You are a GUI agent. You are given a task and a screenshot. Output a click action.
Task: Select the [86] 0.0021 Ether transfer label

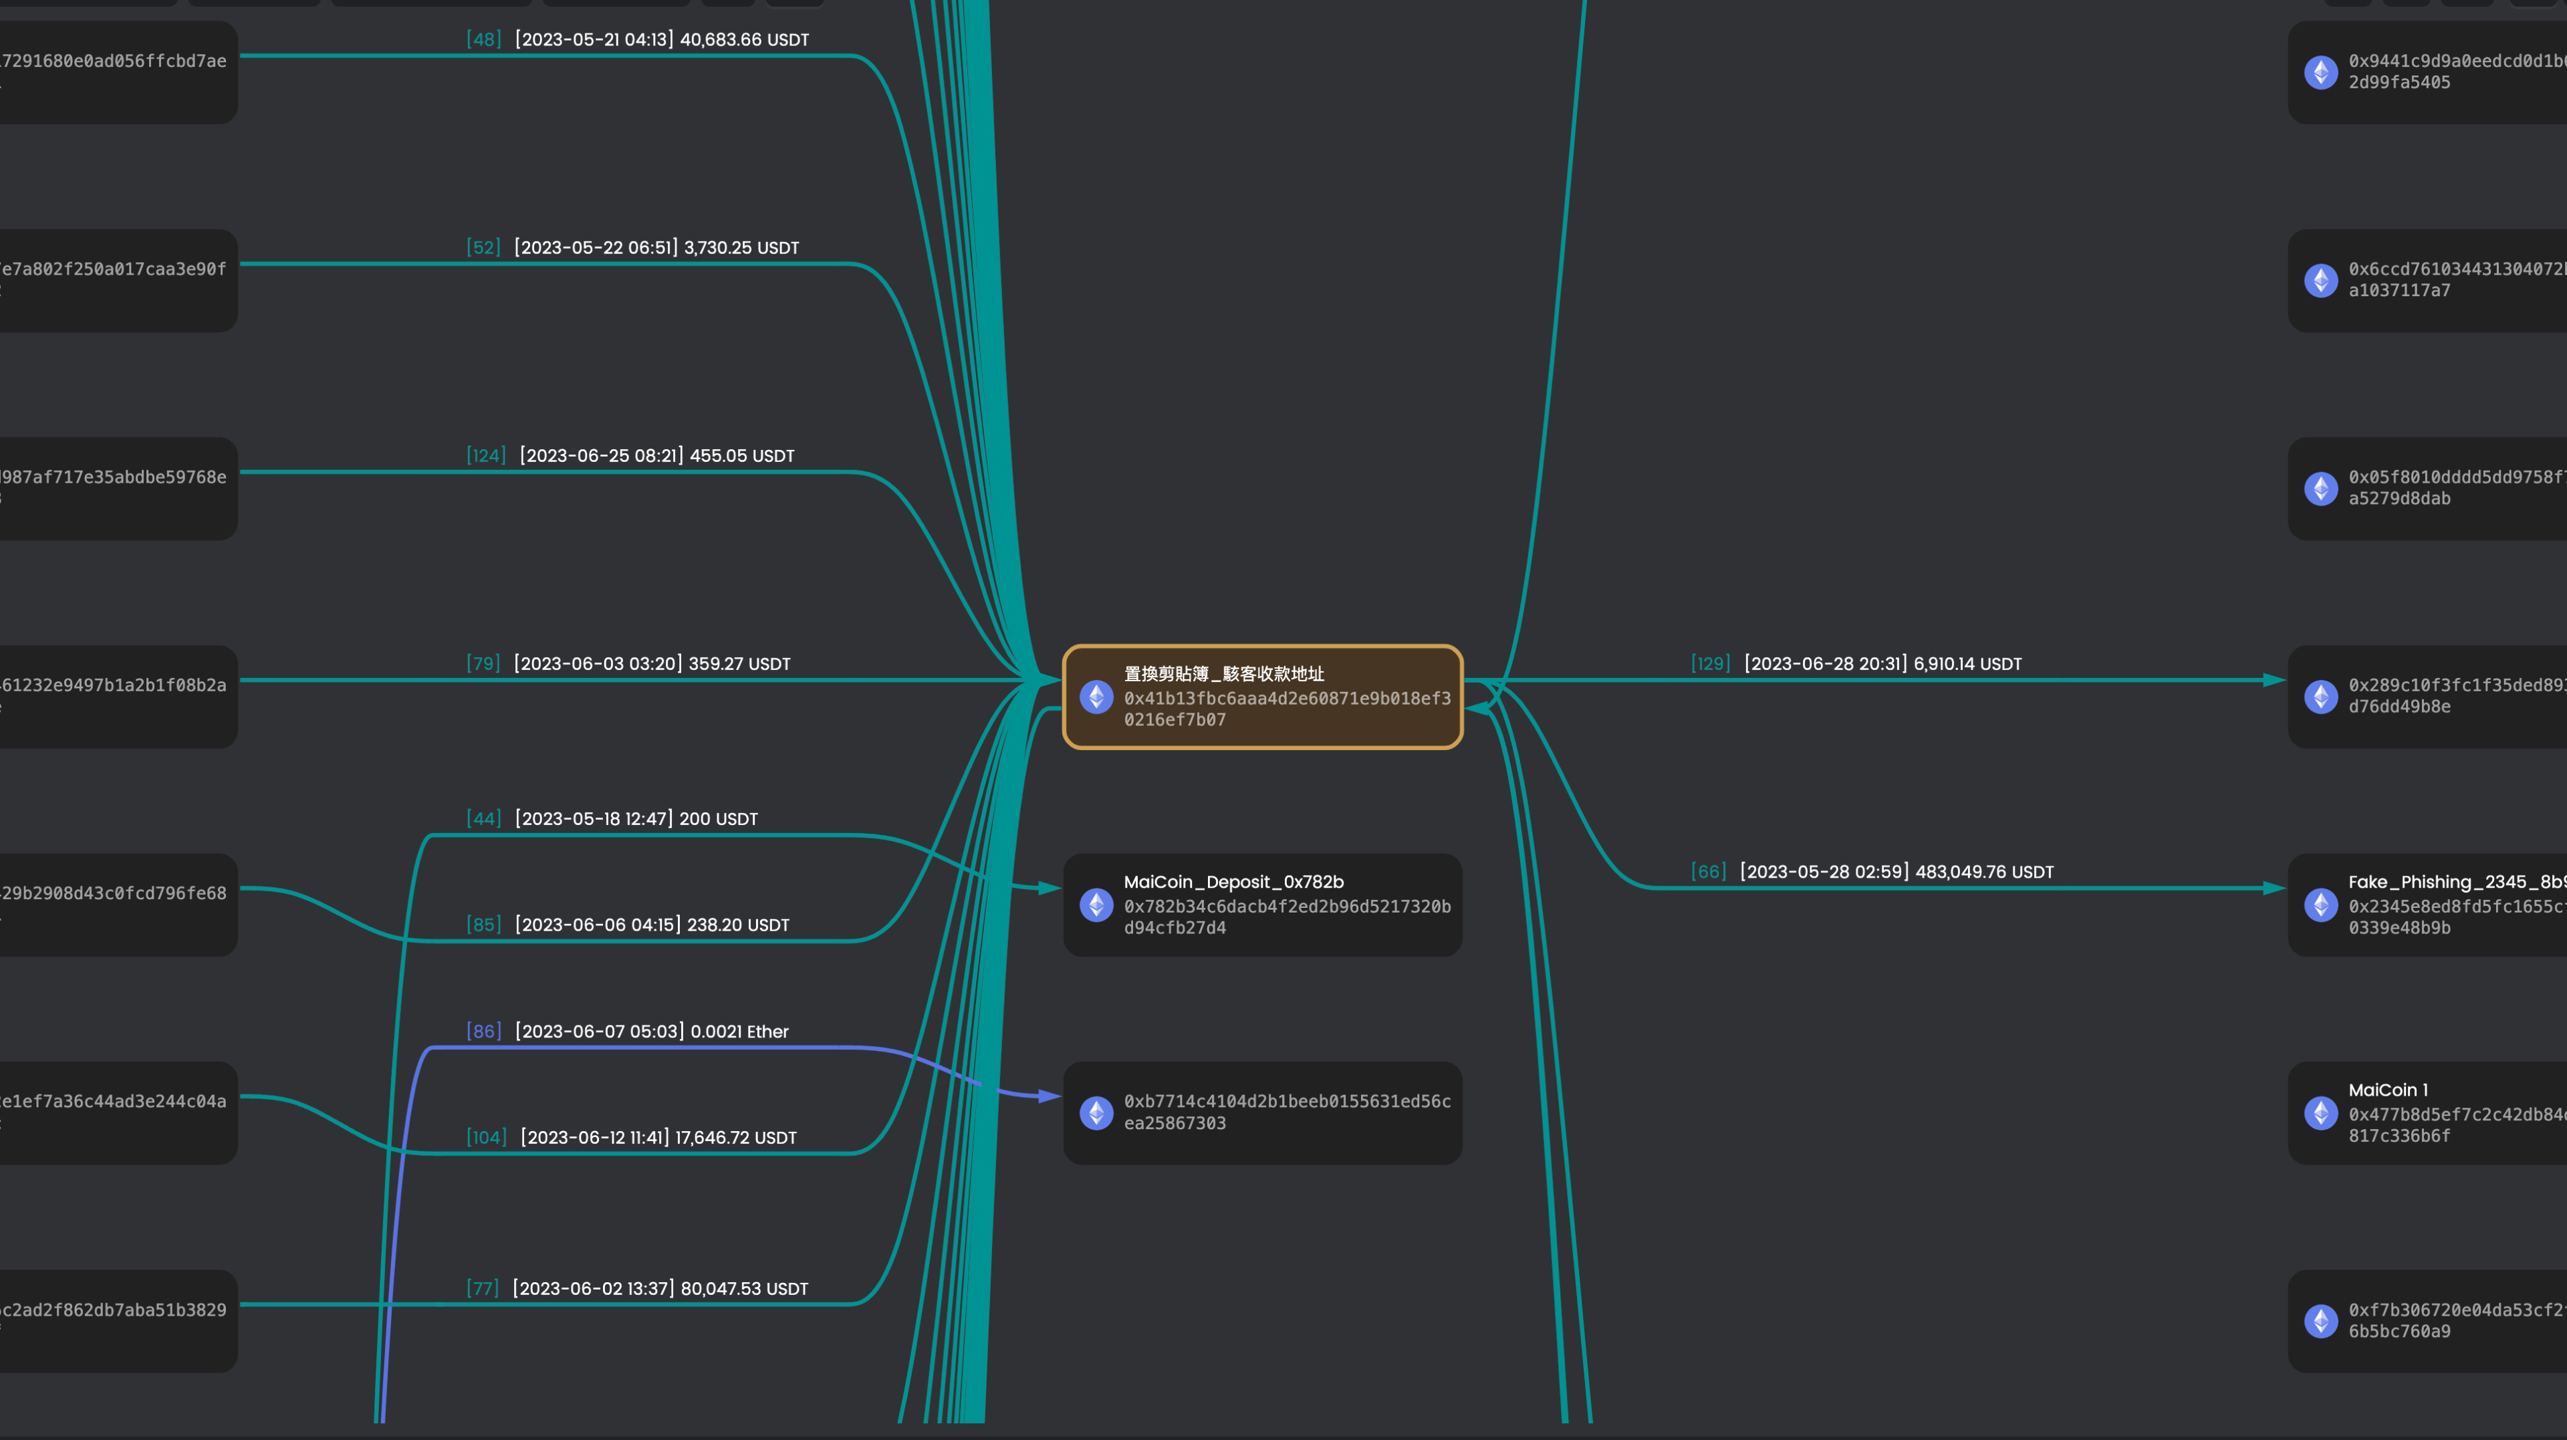click(x=627, y=1032)
